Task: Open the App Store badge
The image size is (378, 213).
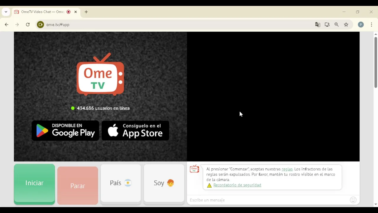Action: tap(135, 130)
